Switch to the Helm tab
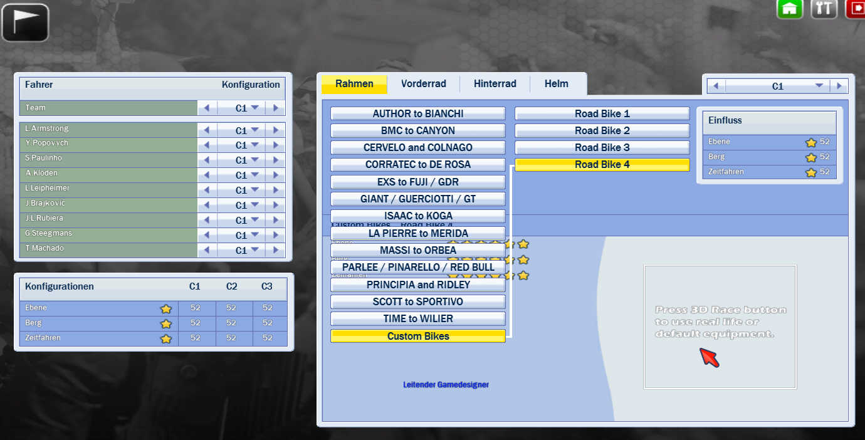Screen dimensions: 865x440 click(556, 84)
